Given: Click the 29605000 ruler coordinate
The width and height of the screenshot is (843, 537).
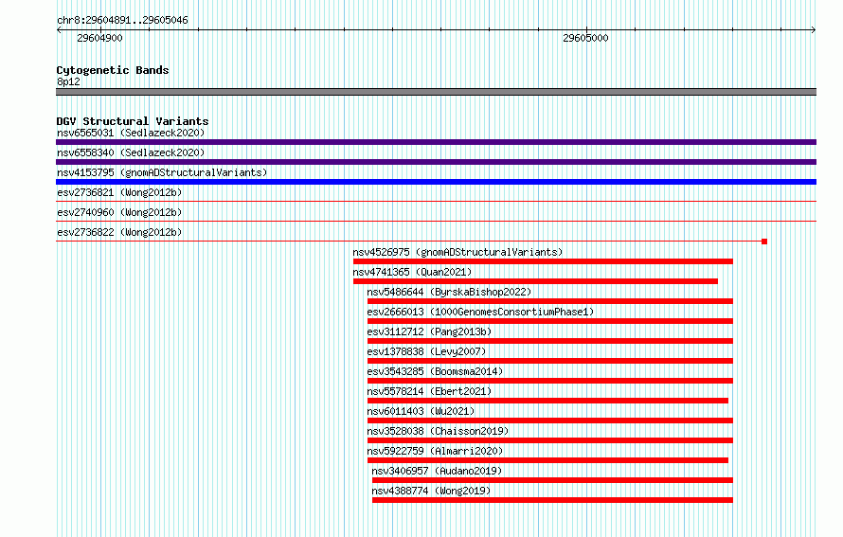Looking at the screenshot, I should point(585,38).
